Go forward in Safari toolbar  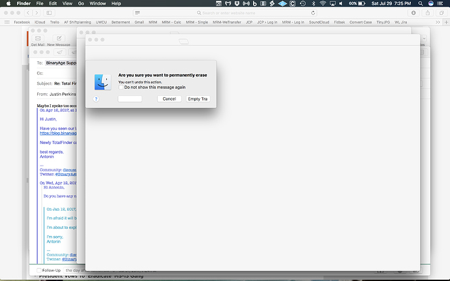pyautogui.click(x=36, y=13)
